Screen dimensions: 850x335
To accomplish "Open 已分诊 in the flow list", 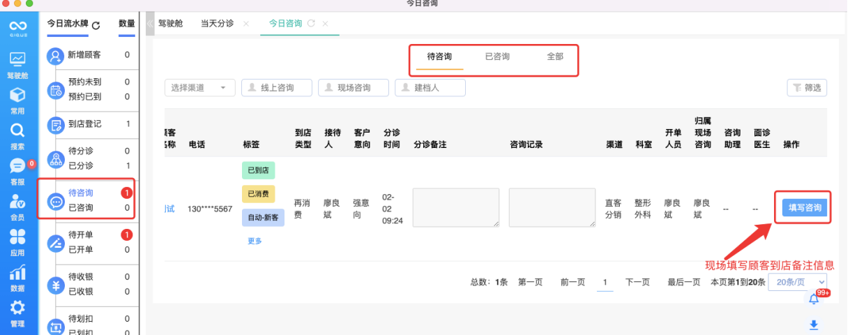I will click(80, 166).
